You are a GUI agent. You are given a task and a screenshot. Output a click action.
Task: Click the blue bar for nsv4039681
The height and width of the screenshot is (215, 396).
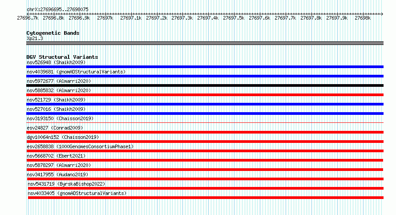click(205, 76)
